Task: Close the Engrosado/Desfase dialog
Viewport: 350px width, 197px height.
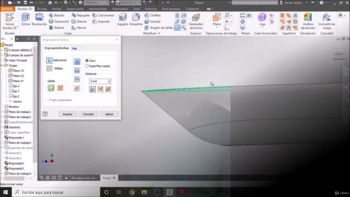Action: (117, 40)
